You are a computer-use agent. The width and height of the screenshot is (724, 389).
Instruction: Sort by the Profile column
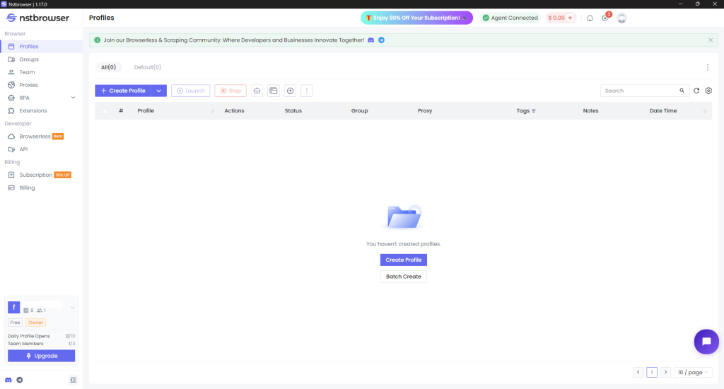213,111
